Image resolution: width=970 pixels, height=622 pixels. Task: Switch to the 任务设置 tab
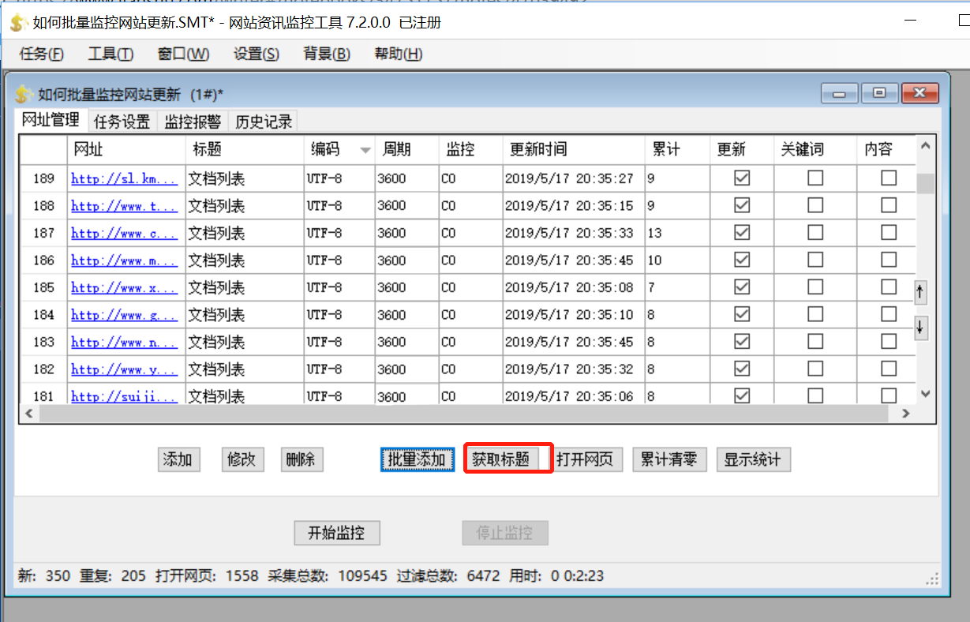click(122, 122)
